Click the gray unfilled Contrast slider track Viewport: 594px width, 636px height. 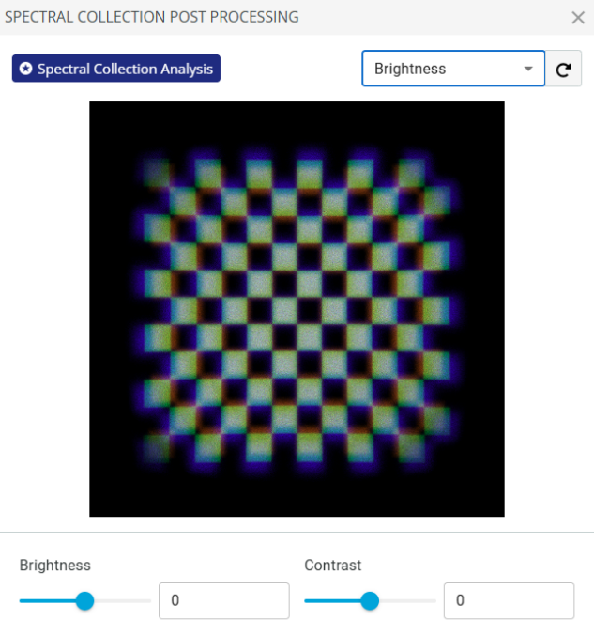(x=407, y=600)
